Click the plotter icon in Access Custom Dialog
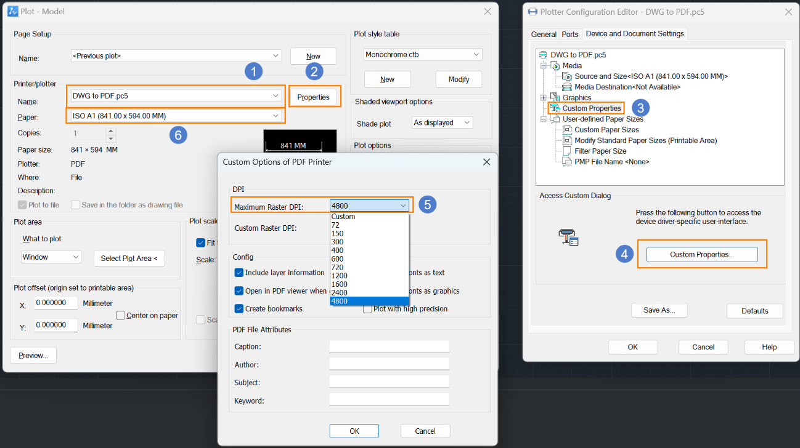The height and width of the screenshot is (448, 800). pos(568,238)
